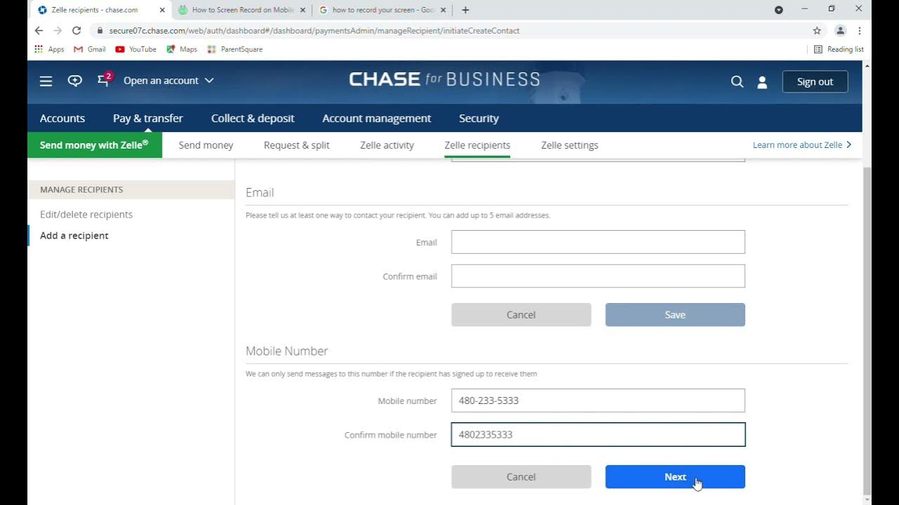Select Send money with Zelle tab

(x=95, y=144)
